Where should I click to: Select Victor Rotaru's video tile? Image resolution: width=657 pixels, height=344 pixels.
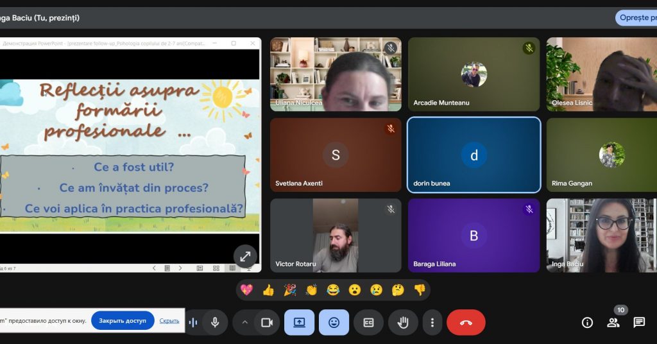click(336, 235)
